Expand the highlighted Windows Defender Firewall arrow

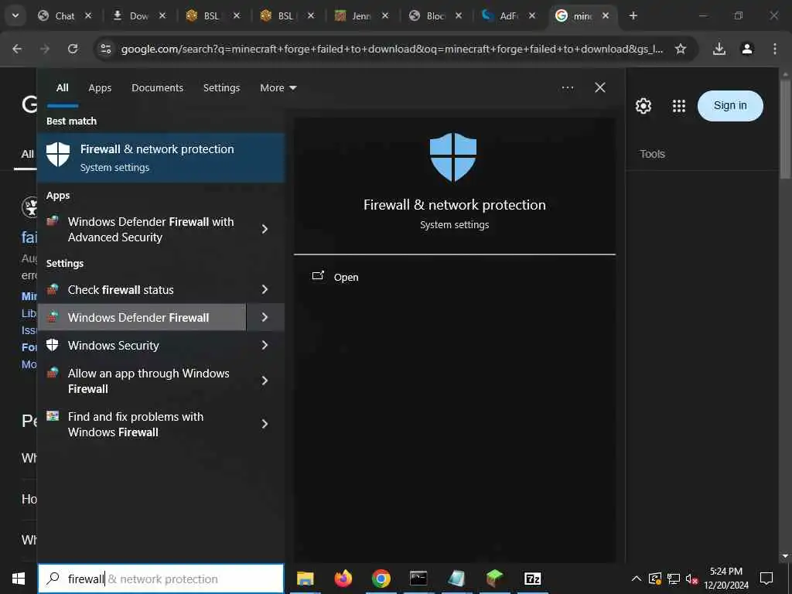(x=265, y=317)
